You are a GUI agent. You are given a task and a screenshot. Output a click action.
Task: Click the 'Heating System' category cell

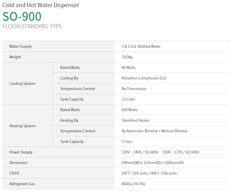(22, 126)
